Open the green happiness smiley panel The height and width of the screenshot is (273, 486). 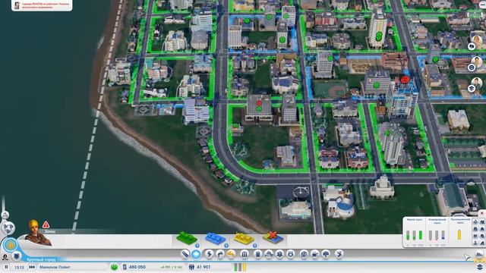click(x=115, y=267)
